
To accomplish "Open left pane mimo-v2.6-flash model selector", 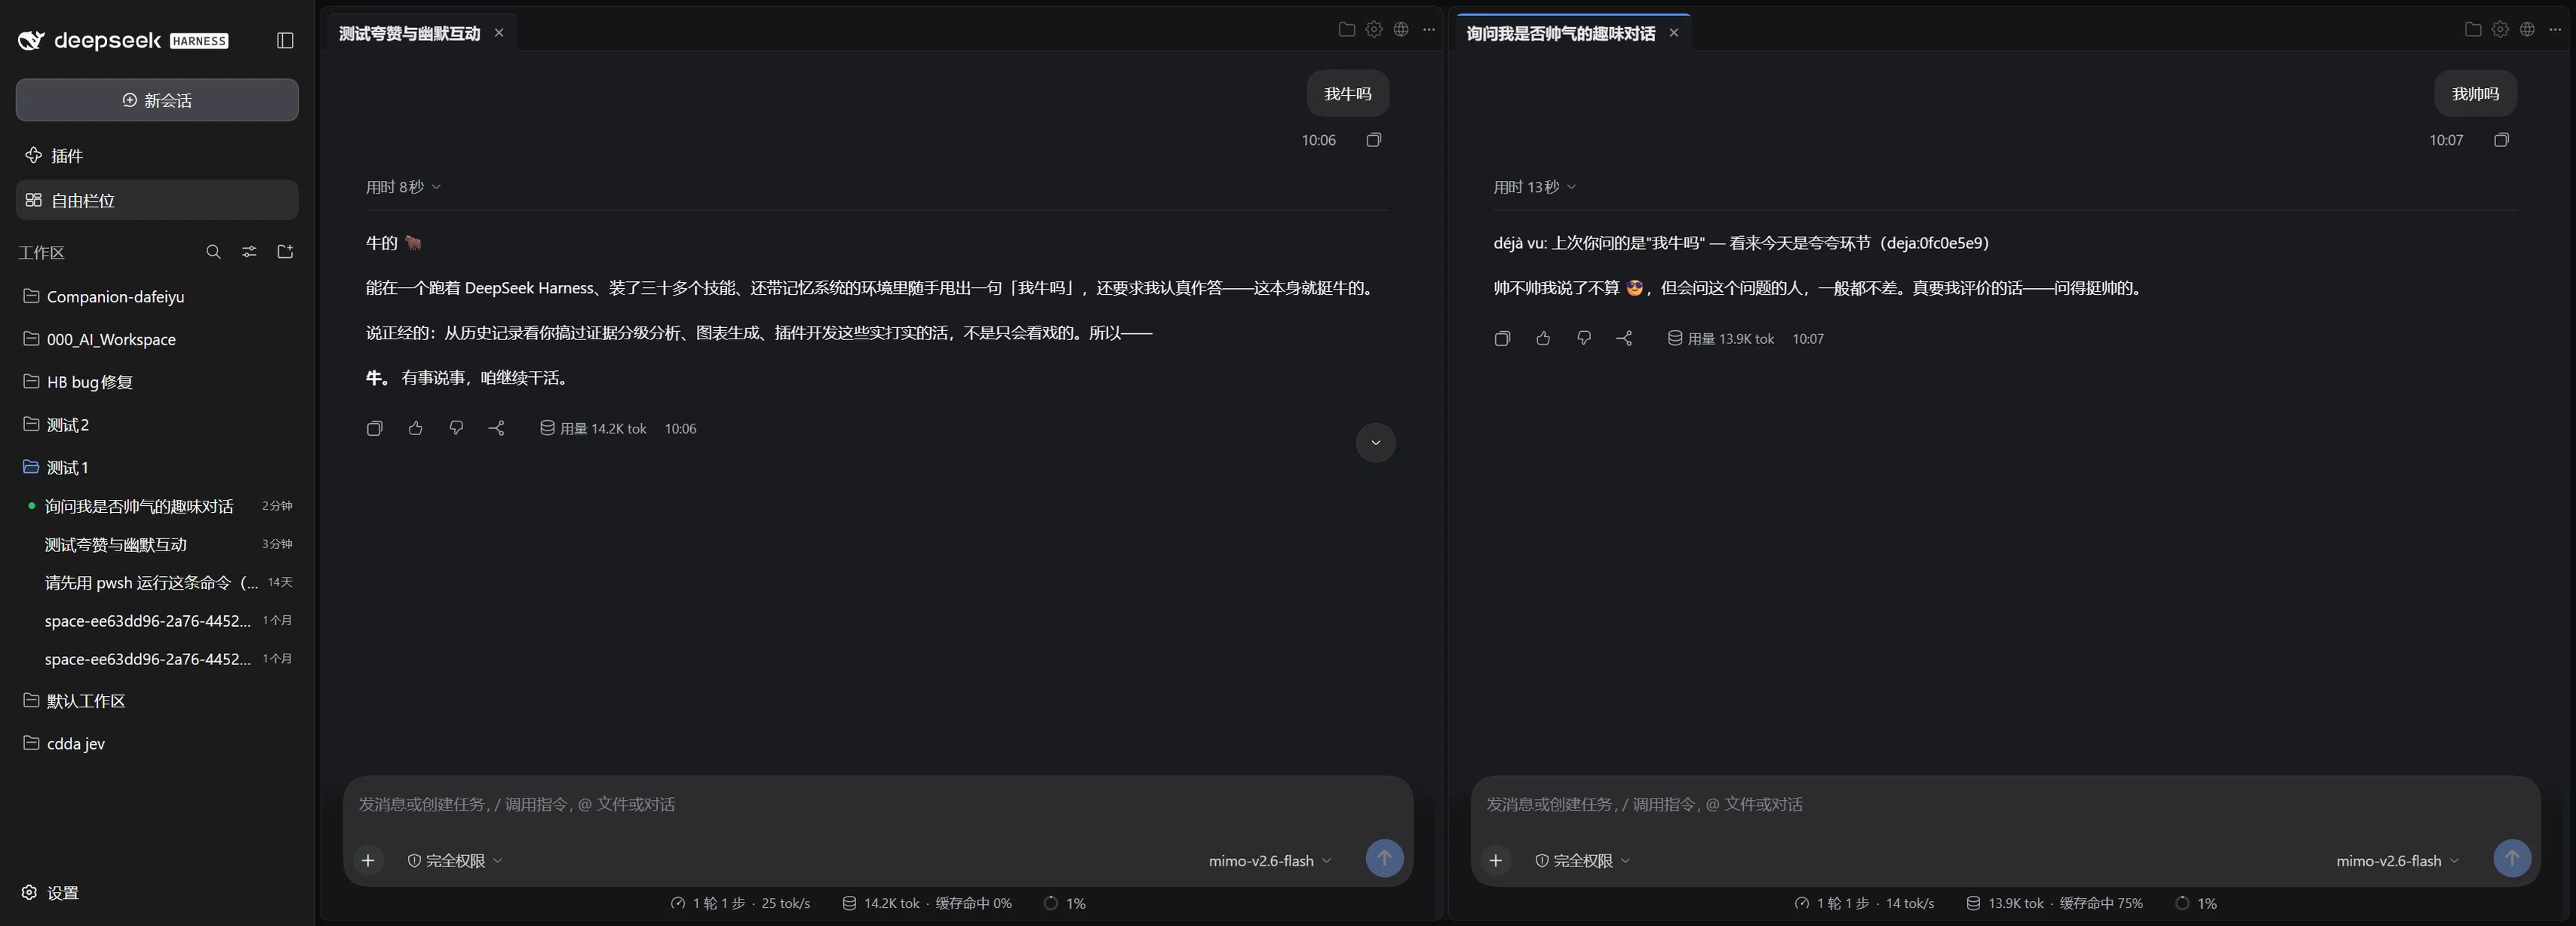I will (1270, 860).
